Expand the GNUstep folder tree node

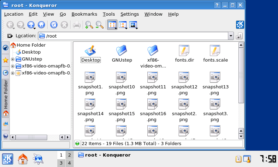13,59
